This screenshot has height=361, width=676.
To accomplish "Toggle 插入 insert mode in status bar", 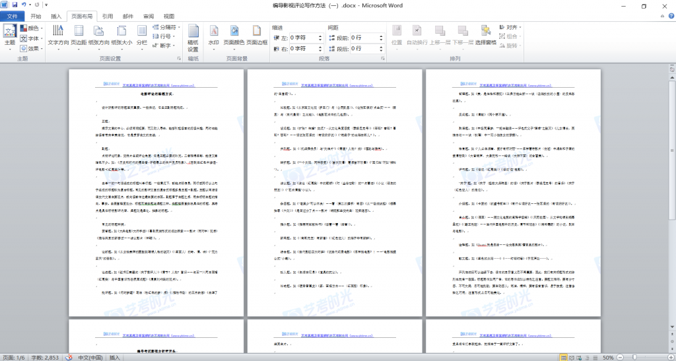I will click(x=115, y=357).
